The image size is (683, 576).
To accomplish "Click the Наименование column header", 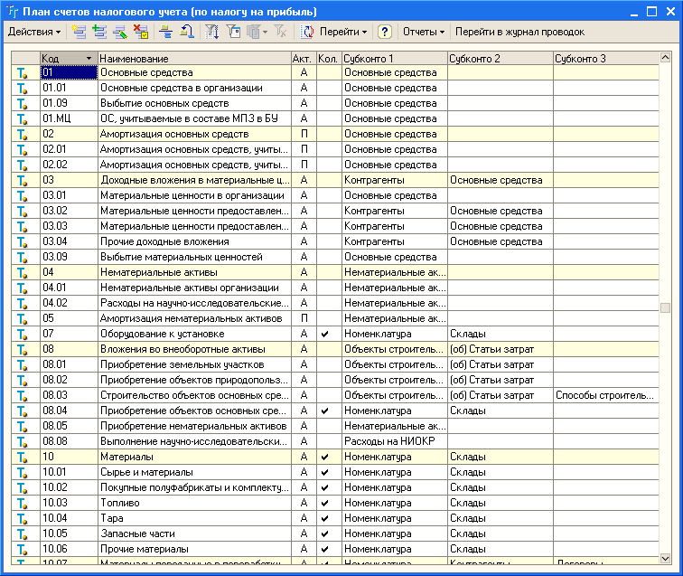I will tap(195, 58).
